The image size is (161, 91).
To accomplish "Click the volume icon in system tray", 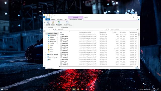I will point(147,89).
